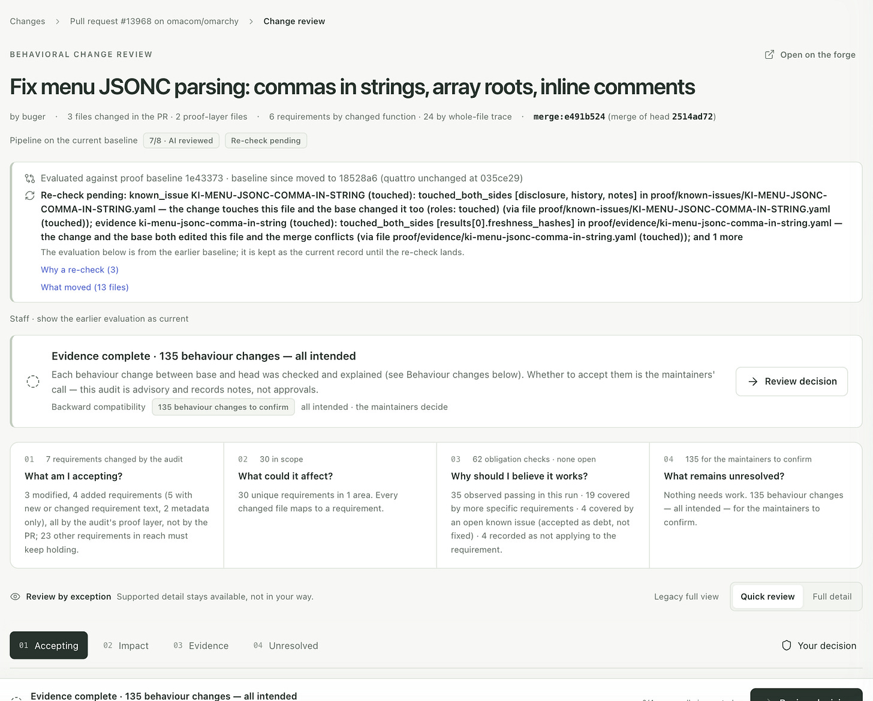Image resolution: width=873 pixels, height=701 pixels.
Task: Click 135 behaviour changes to confirm chip
Action: click(223, 407)
